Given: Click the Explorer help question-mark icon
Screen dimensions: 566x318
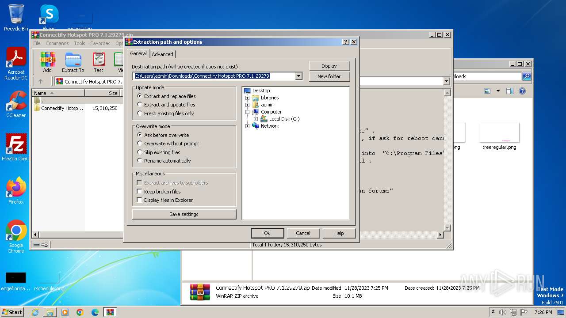Looking at the screenshot, I should click(522, 91).
